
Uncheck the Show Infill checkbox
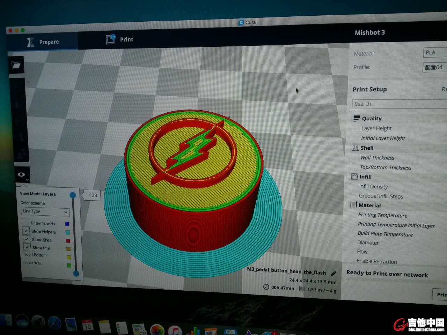click(x=27, y=247)
